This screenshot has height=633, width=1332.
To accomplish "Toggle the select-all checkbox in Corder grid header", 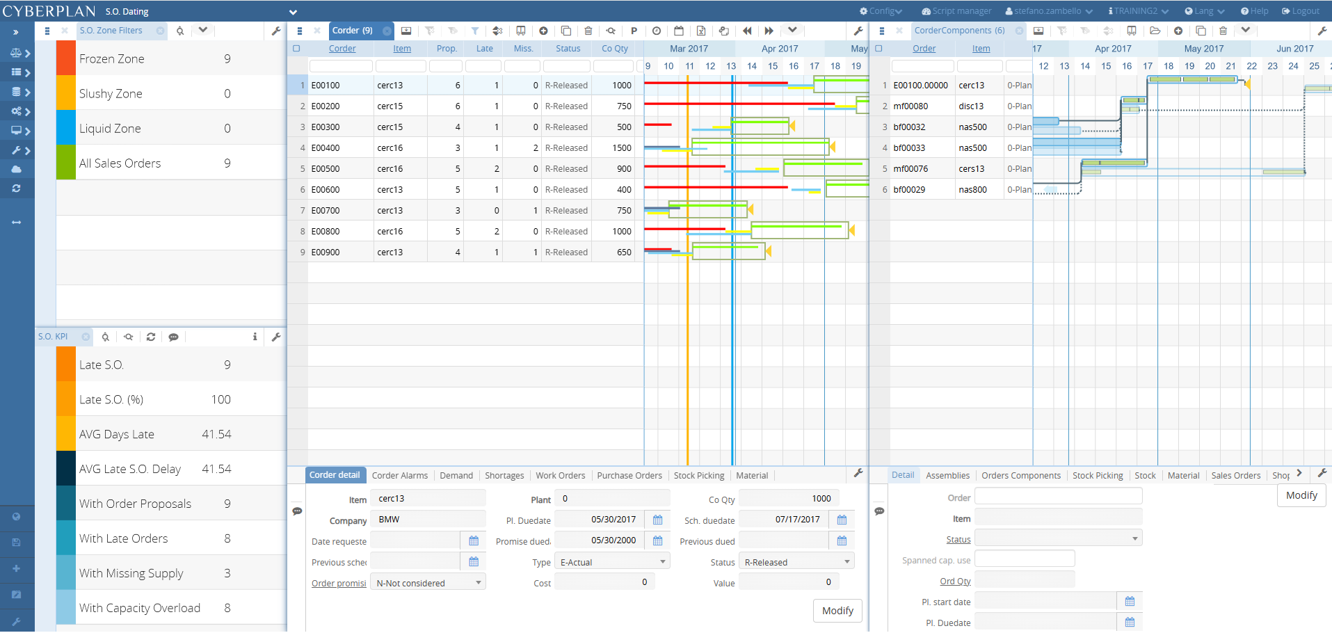I will [296, 48].
